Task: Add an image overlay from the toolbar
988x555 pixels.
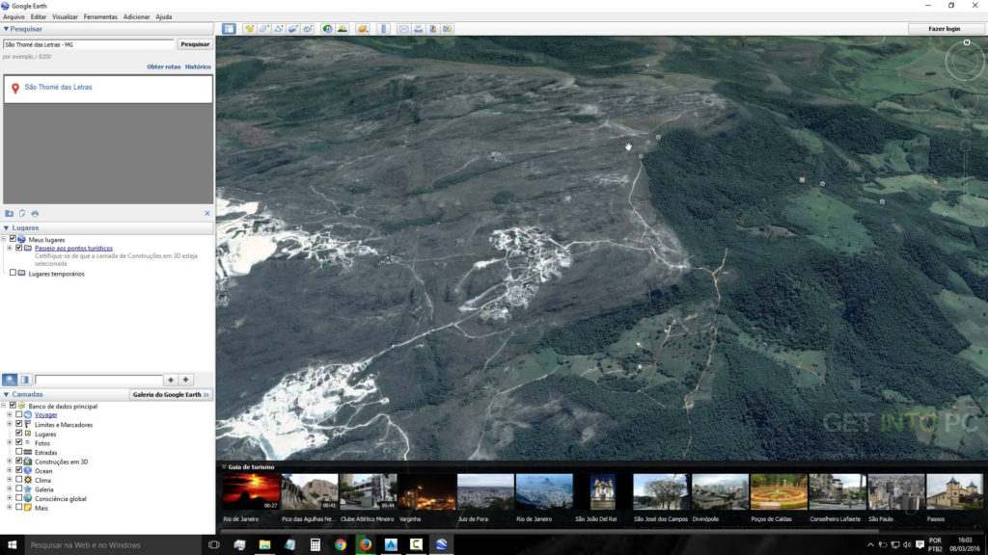Action: 293,29
